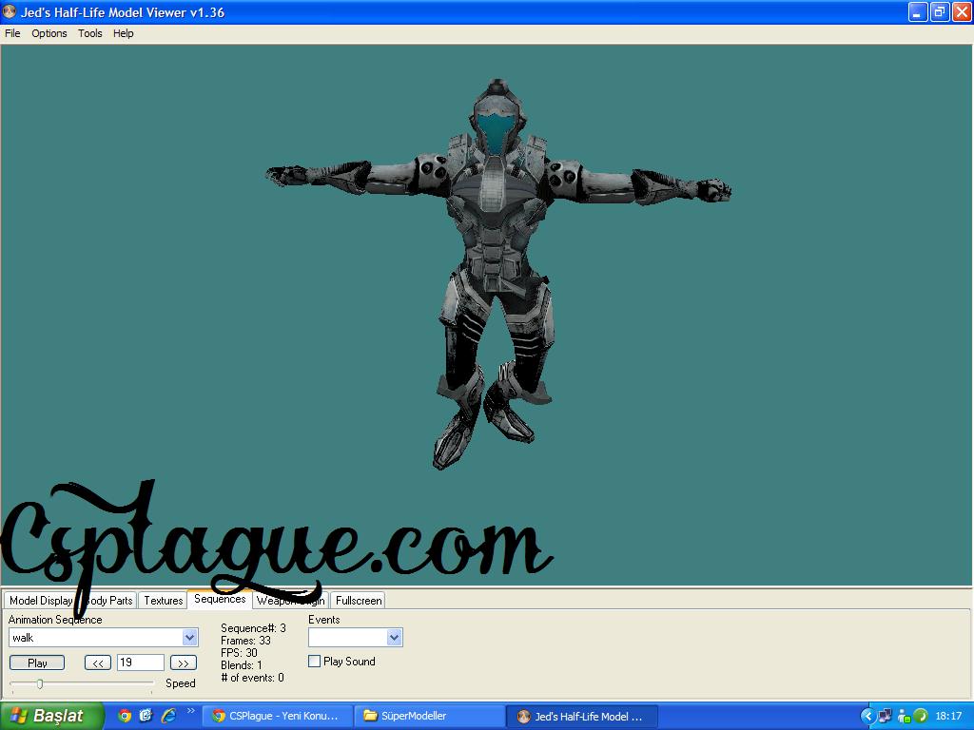Click the messenger person tray icon

pyautogui.click(x=904, y=716)
